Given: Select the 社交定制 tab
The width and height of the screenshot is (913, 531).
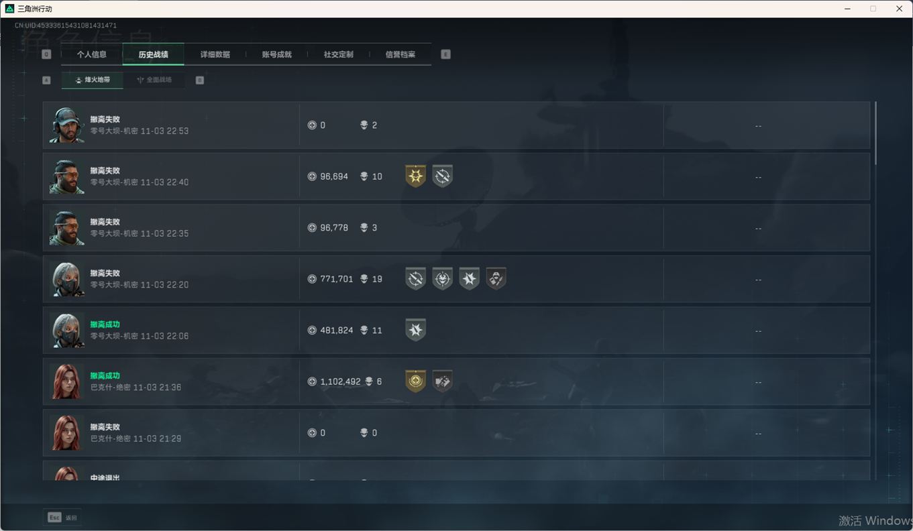Looking at the screenshot, I should (x=339, y=54).
